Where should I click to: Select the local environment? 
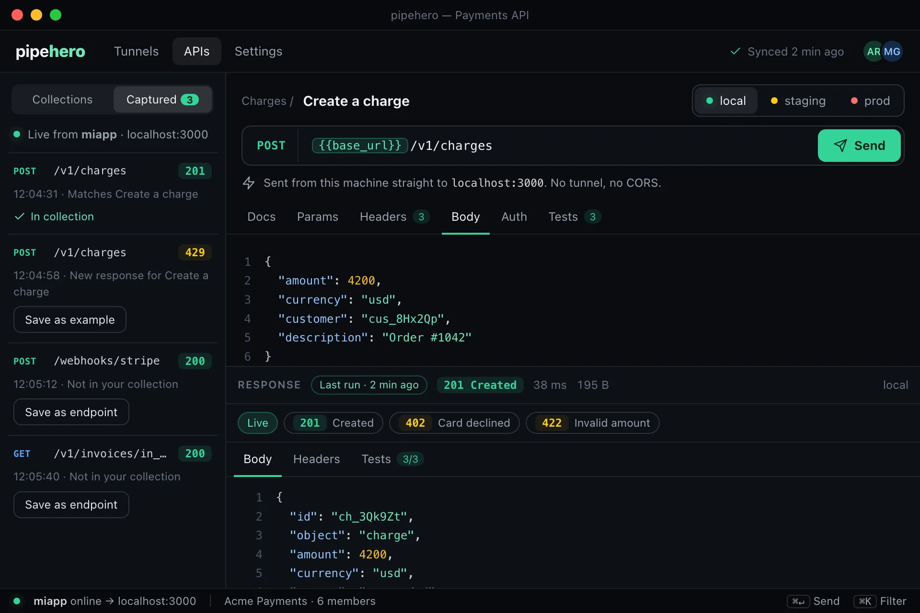pos(726,101)
